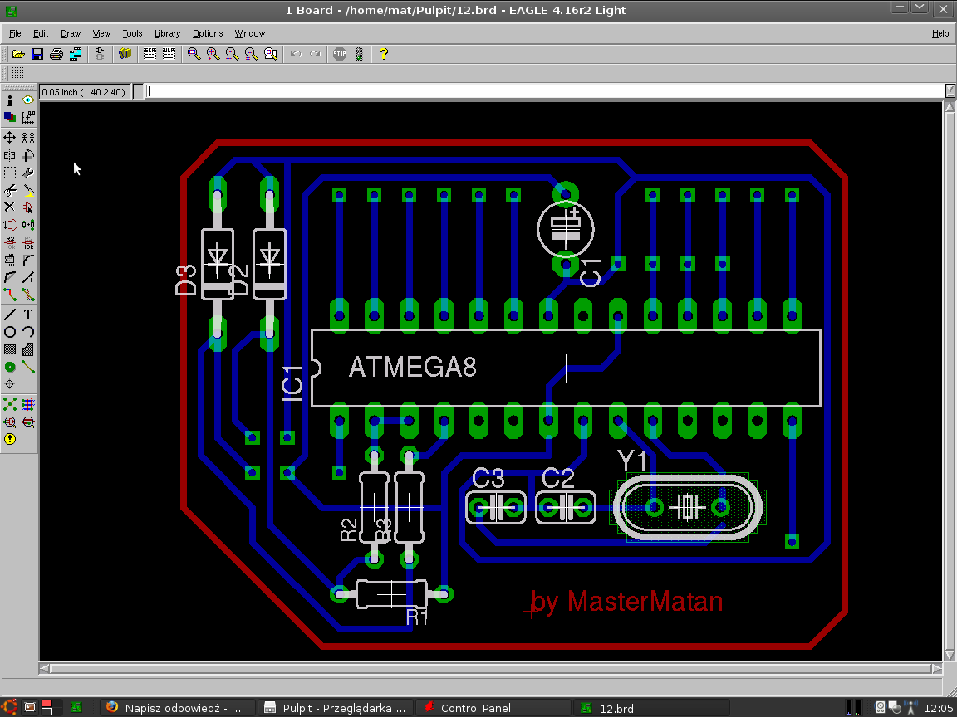Select the zoom-to-area magnifier icon
This screenshot has height=717, width=957.
click(270, 54)
